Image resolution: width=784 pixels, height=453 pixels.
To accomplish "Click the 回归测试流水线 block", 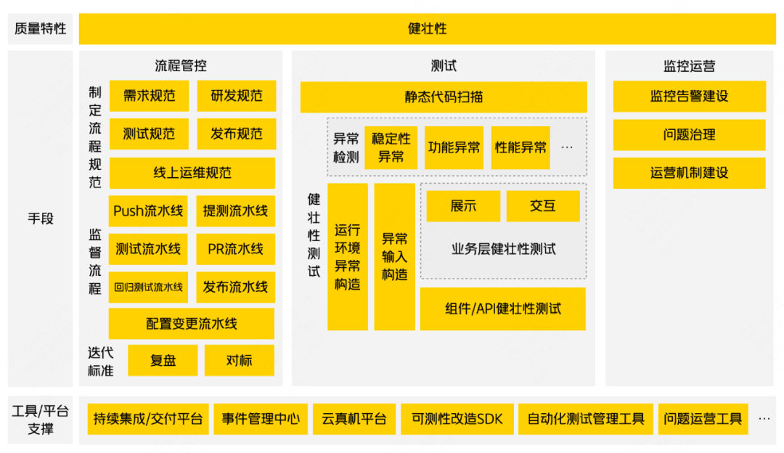I will click(x=148, y=287).
